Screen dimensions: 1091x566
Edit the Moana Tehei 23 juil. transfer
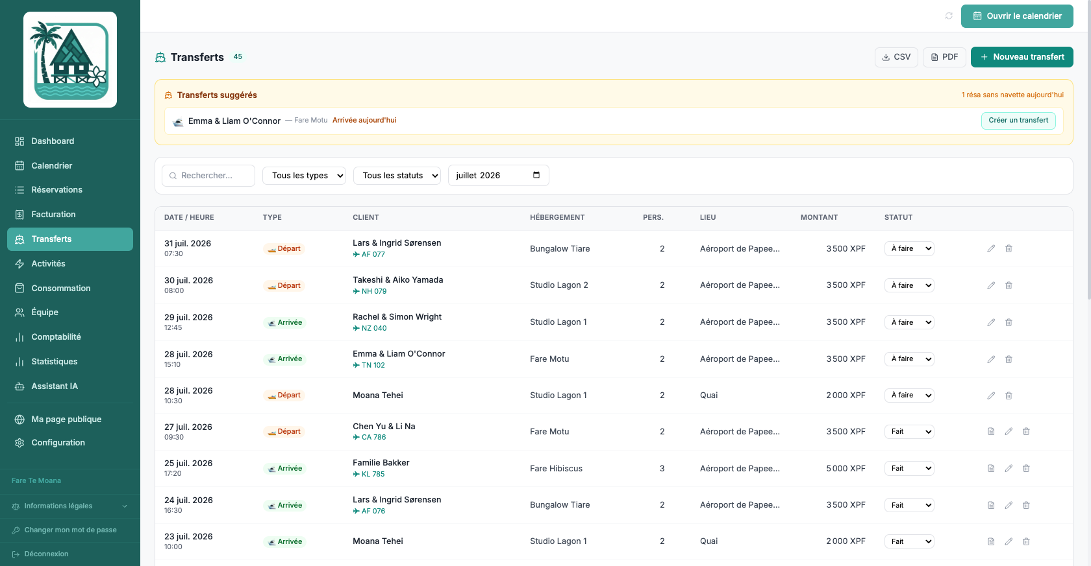coord(1009,541)
